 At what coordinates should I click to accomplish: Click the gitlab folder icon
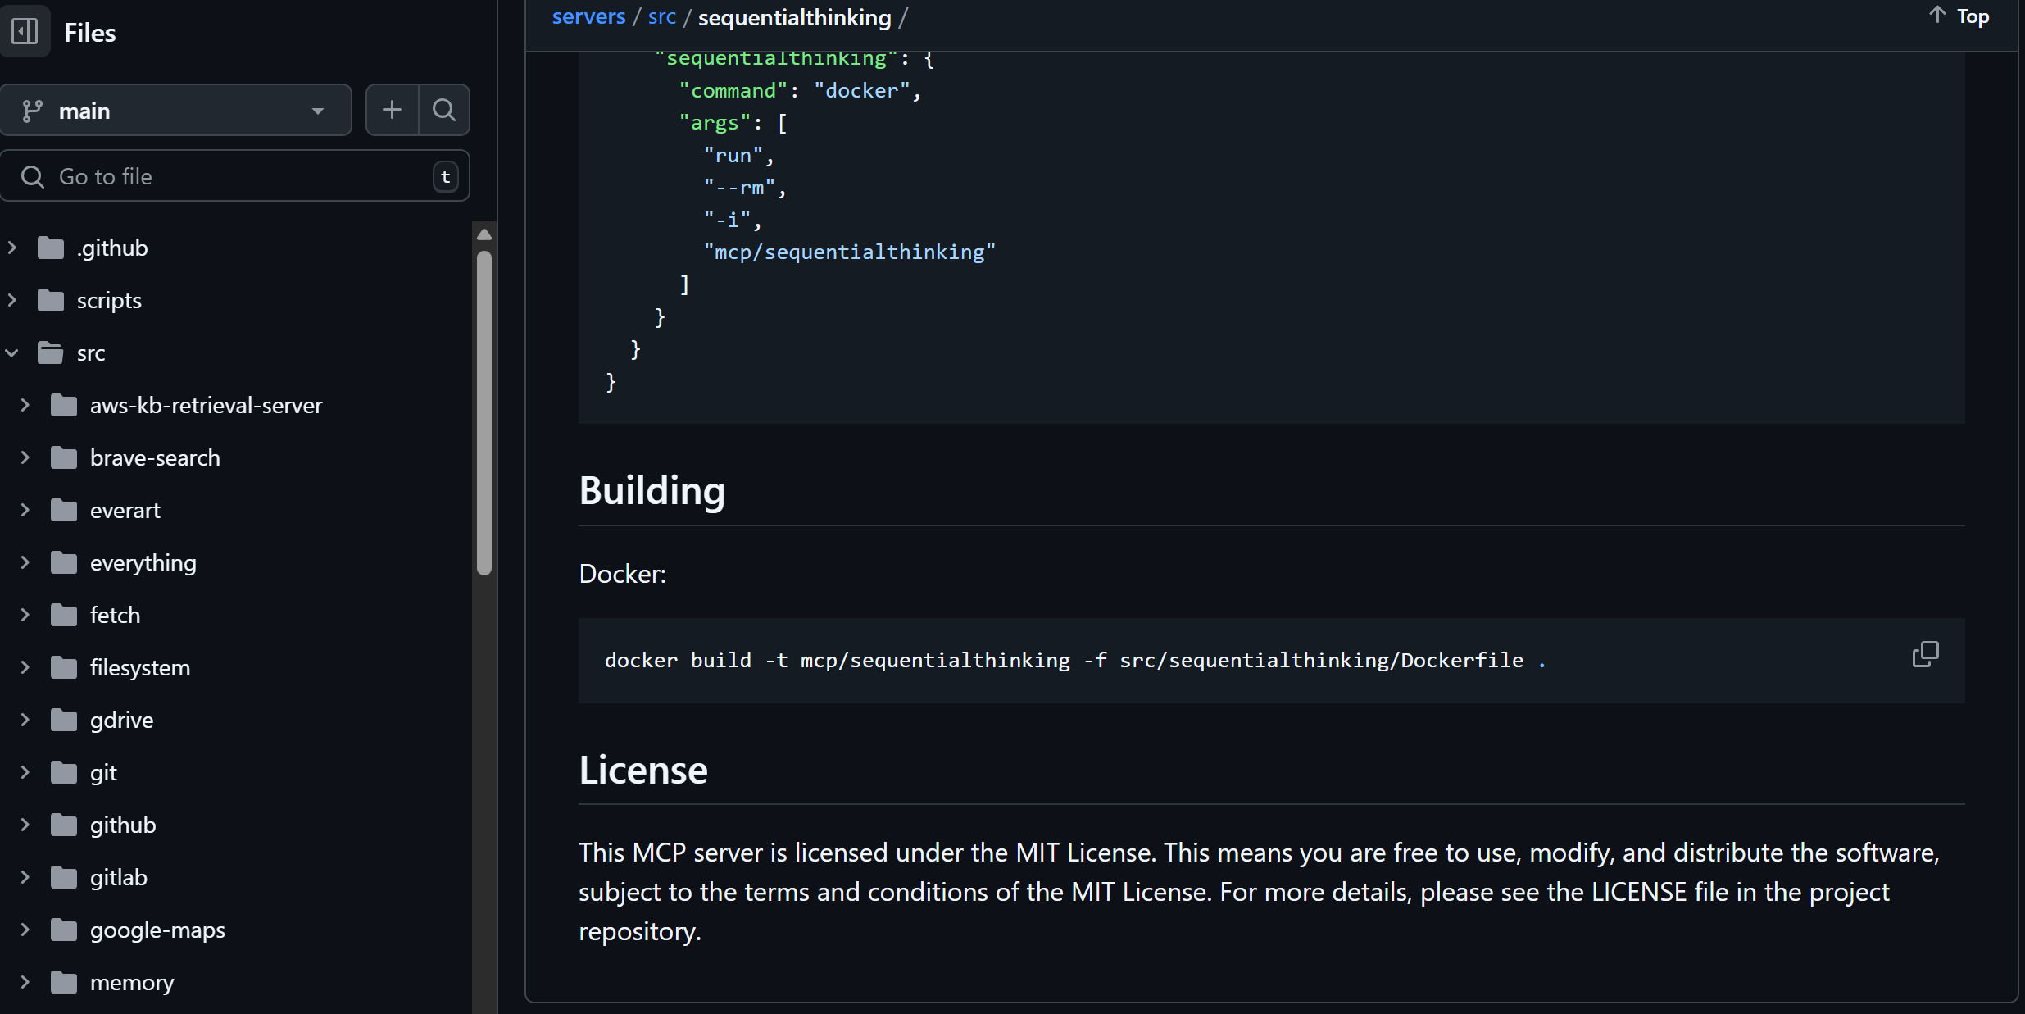point(64,877)
